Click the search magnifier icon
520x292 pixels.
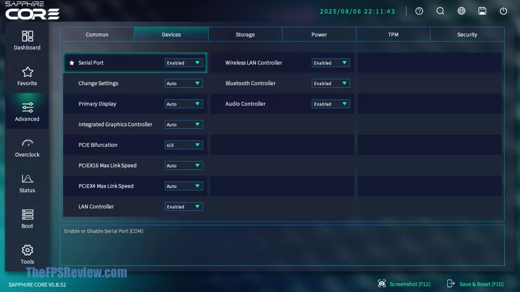tap(440, 11)
